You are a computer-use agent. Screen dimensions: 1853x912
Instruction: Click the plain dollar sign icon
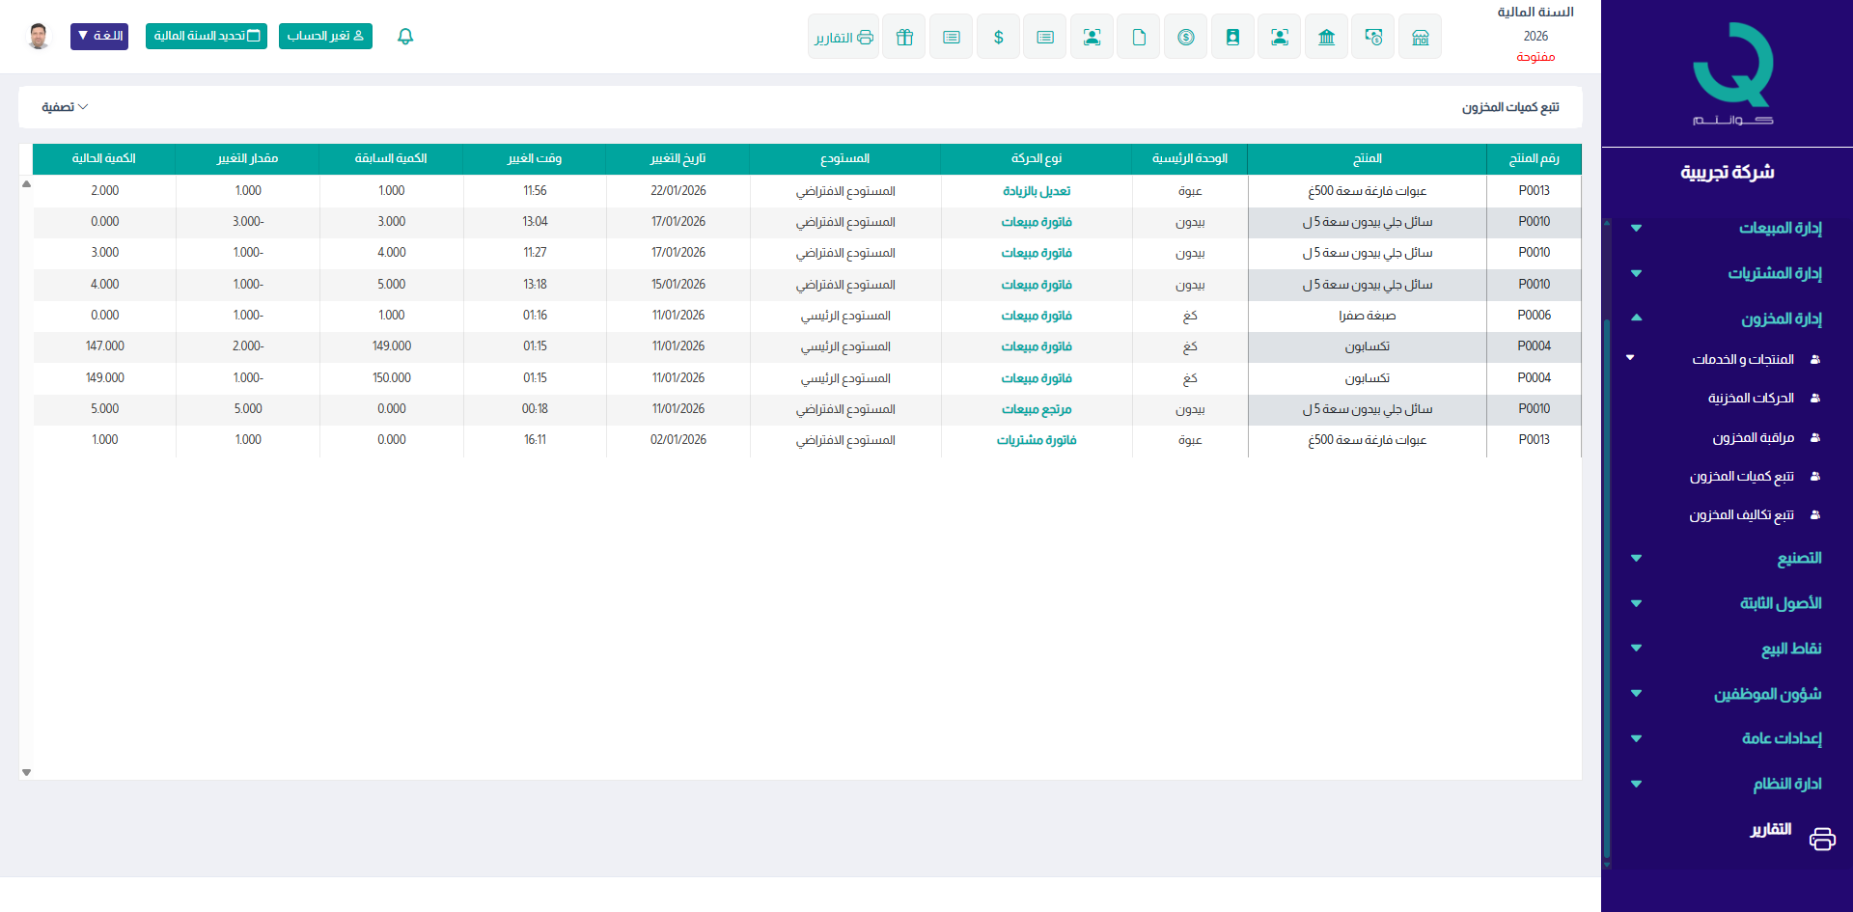point(998,38)
